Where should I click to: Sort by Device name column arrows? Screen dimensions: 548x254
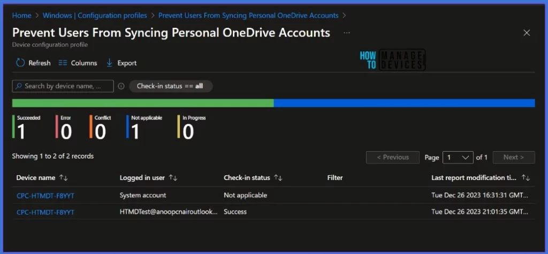pos(63,178)
